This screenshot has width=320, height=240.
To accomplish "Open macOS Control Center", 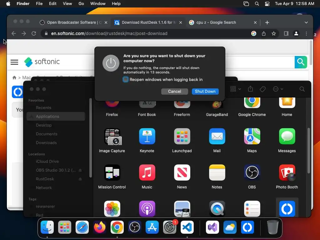I will (x=267, y=4).
